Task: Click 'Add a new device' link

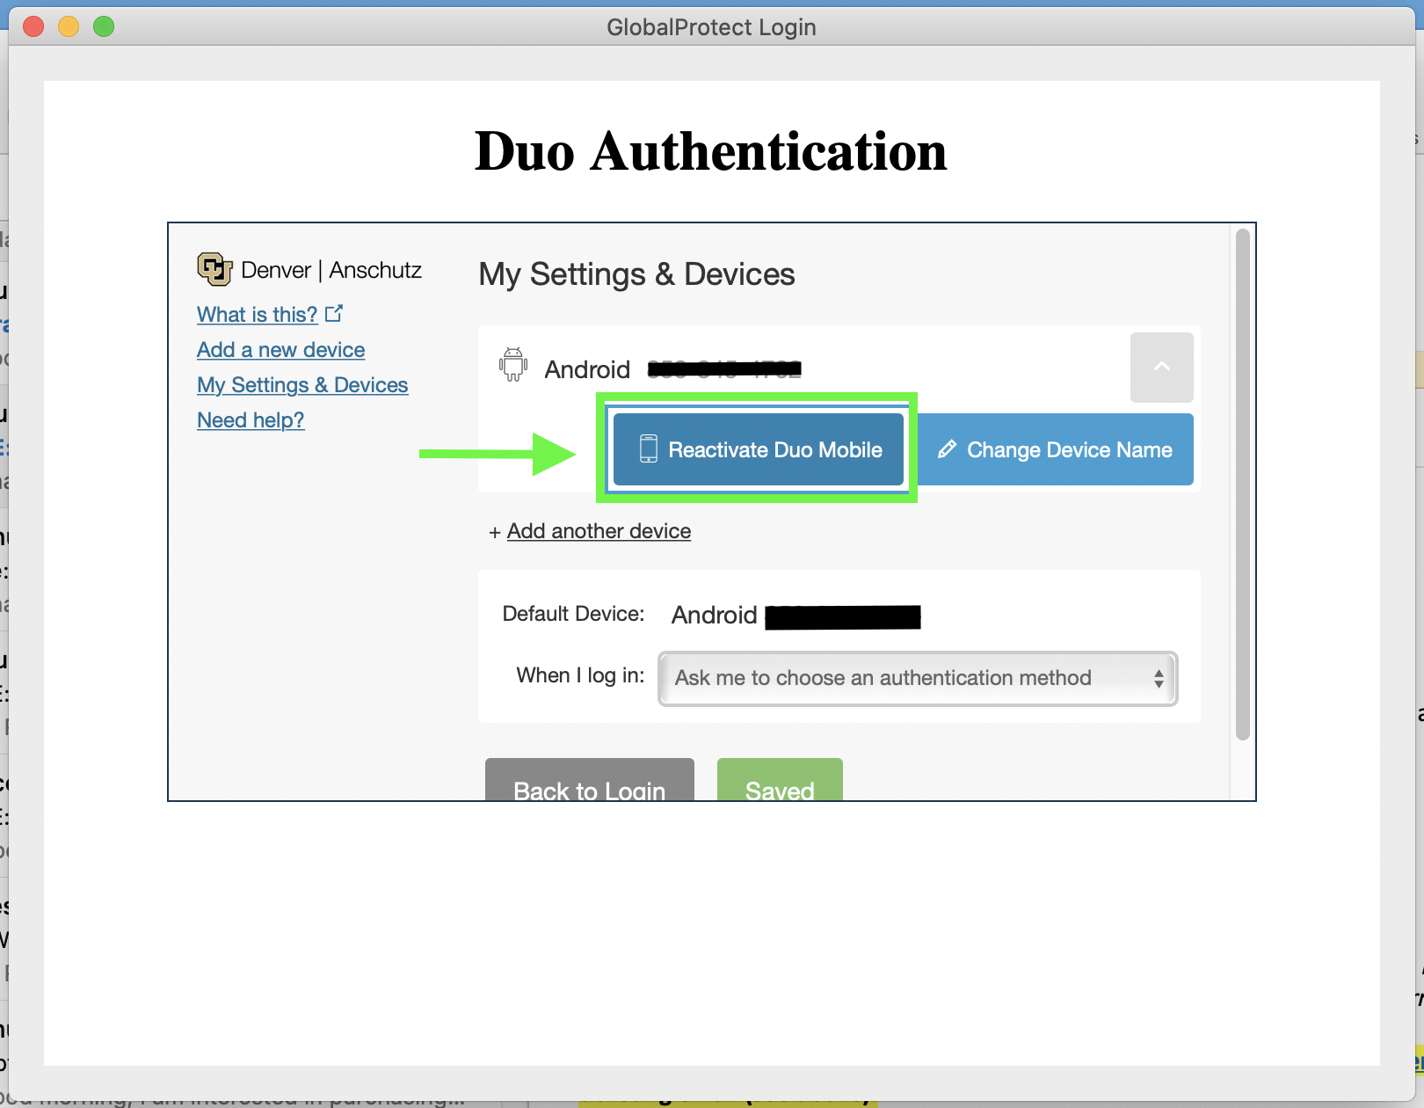Action: click(280, 350)
